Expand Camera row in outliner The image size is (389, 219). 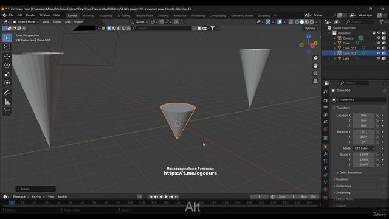[x=334, y=38]
